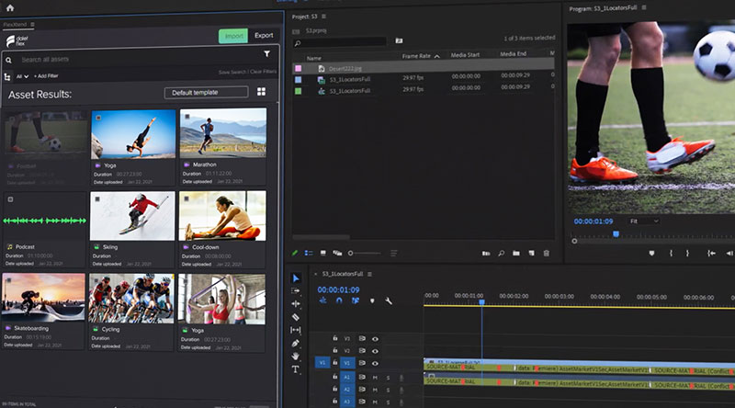Click Add Filter link
This screenshot has width=735, height=408.
point(46,76)
